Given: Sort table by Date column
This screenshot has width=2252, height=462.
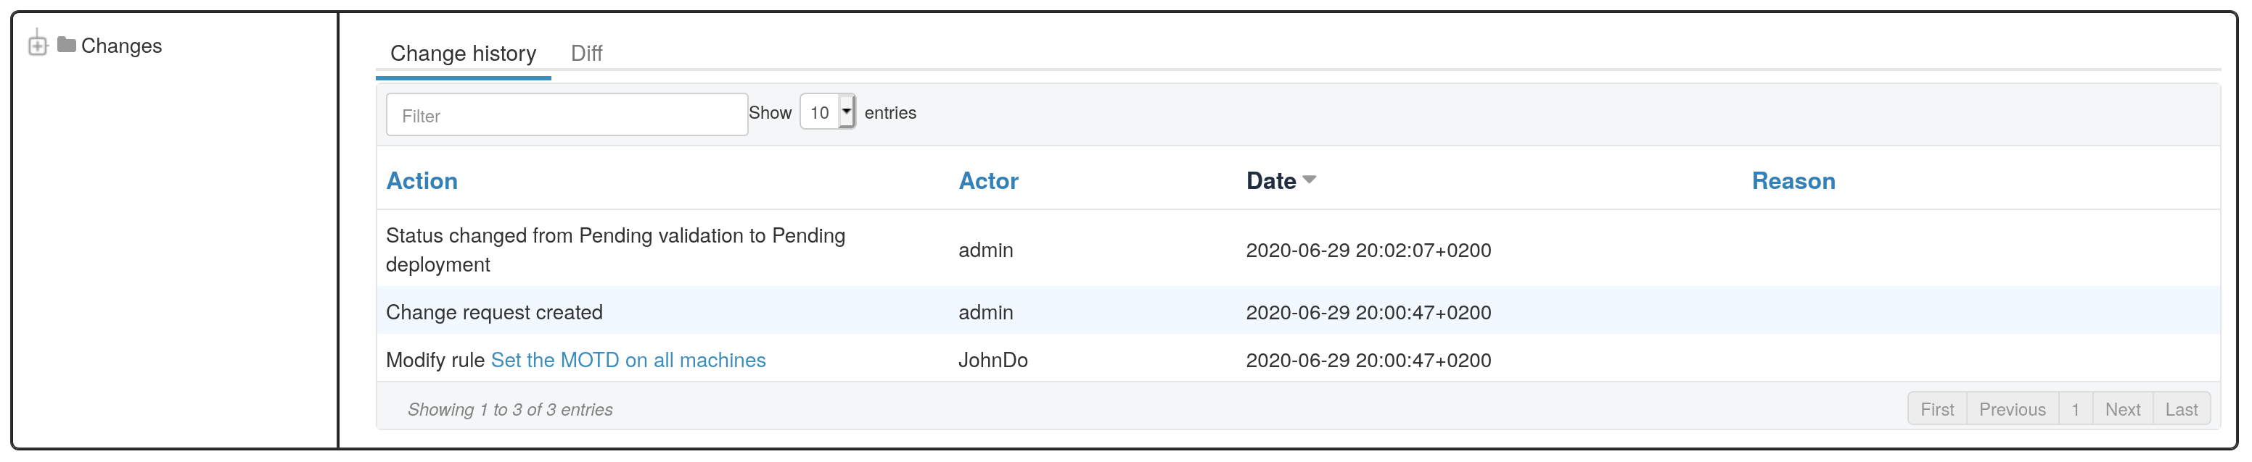Looking at the screenshot, I should 1270,181.
